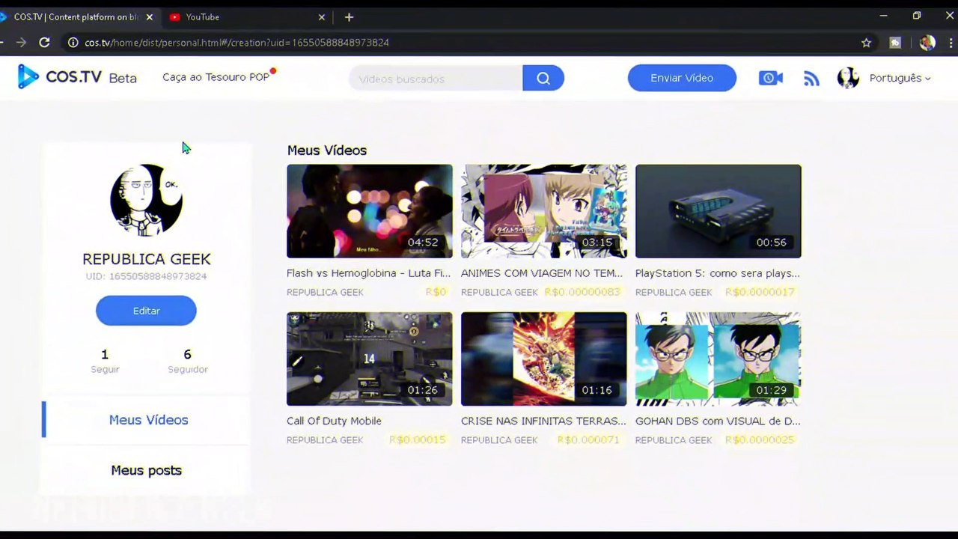This screenshot has height=539, width=958.
Task: Click title 'Flash vs Hemoglobina - Luta Fi...'
Action: pos(369,273)
